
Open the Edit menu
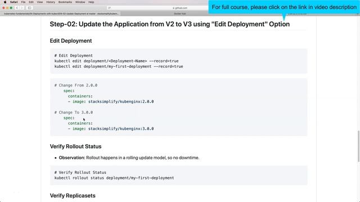point(31,2)
